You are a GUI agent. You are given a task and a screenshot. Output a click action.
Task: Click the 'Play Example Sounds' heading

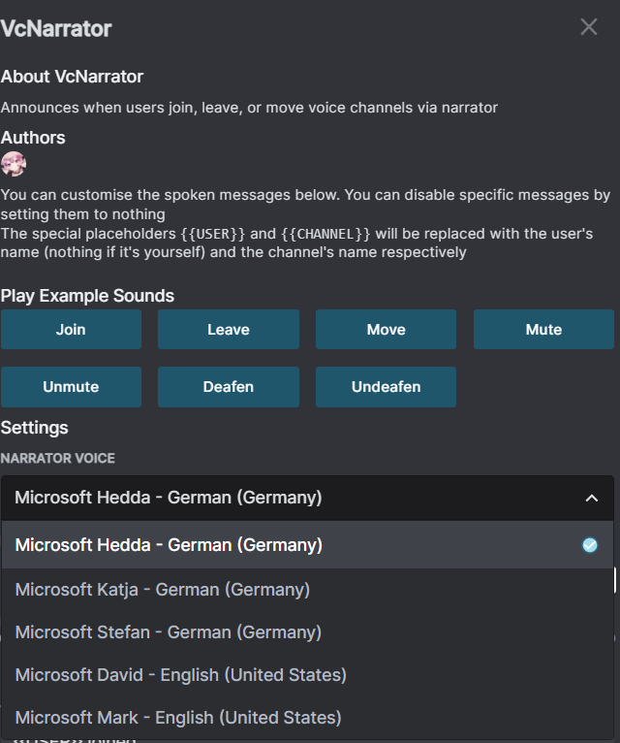[87, 296]
